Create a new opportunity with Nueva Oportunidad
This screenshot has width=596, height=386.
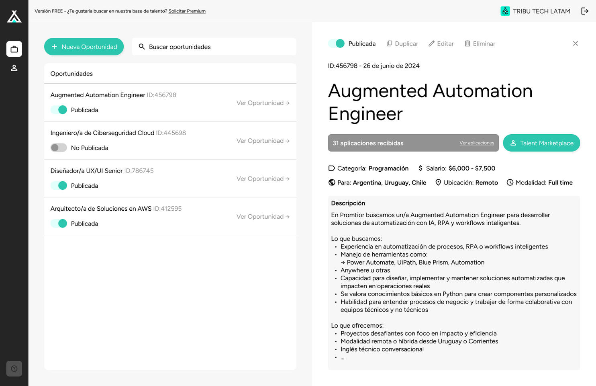click(x=84, y=47)
